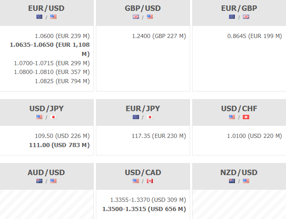Select the EUR/USD pair heading
This screenshot has width=286, height=219.
46,8
